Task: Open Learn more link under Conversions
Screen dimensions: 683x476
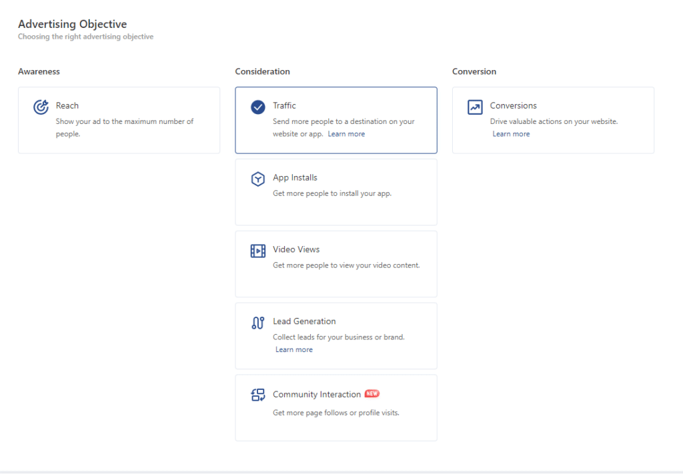Action: (x=511, y=134)
